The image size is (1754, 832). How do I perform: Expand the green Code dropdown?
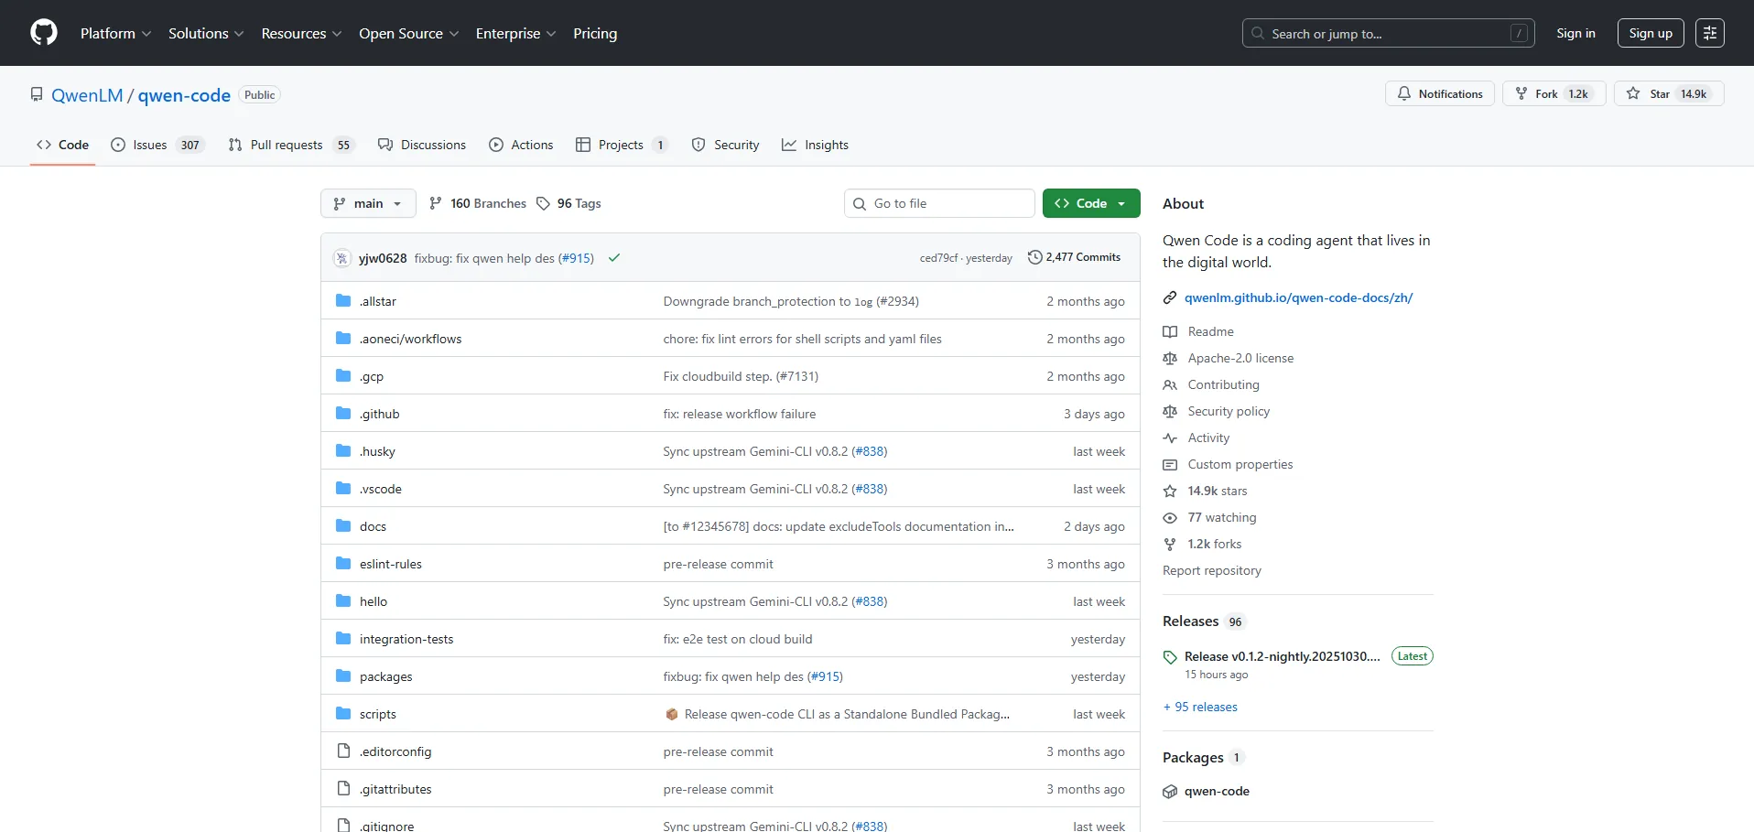click(1090, 204)
